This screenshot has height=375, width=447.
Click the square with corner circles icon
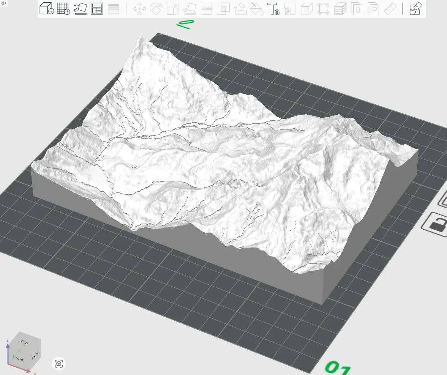[323, 9]
